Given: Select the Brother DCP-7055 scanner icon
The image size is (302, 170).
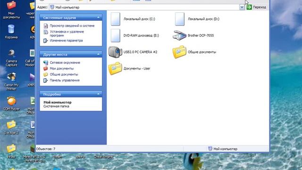Looking at the screenshot, I should point(179,35).
